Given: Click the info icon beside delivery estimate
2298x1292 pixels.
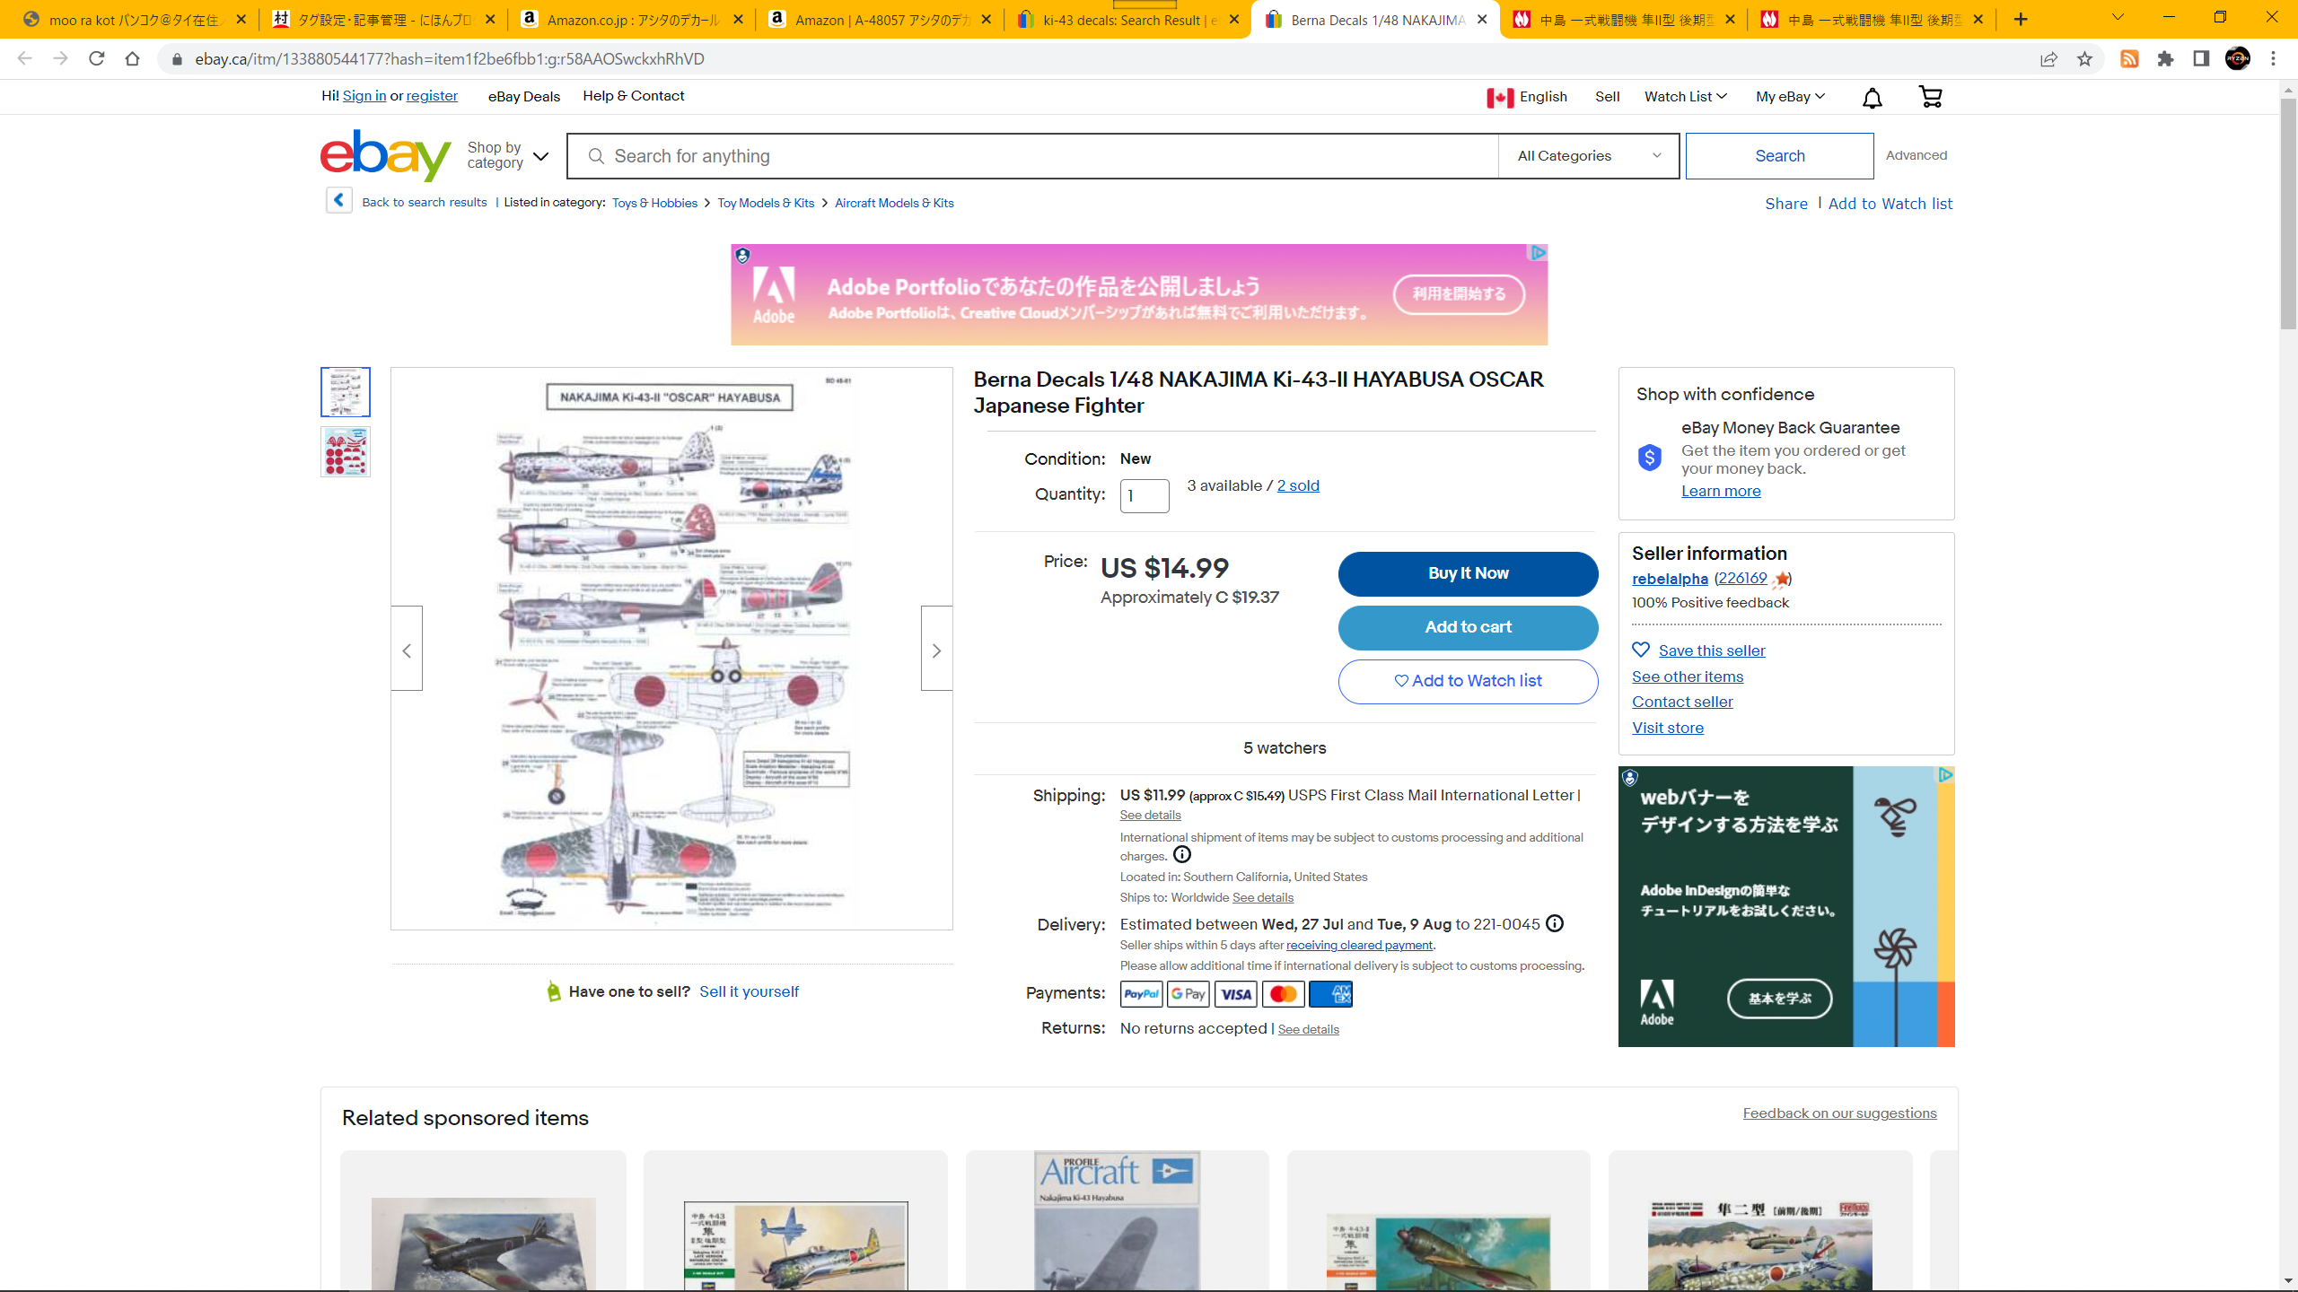Looking at the screenshot, I should pos(1555,923).
